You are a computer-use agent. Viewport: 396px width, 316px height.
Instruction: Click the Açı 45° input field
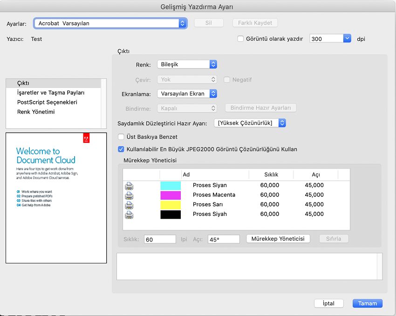224,239
